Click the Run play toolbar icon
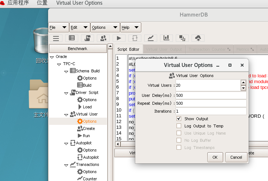The image size is (268, 181). [x=119, y=38]
